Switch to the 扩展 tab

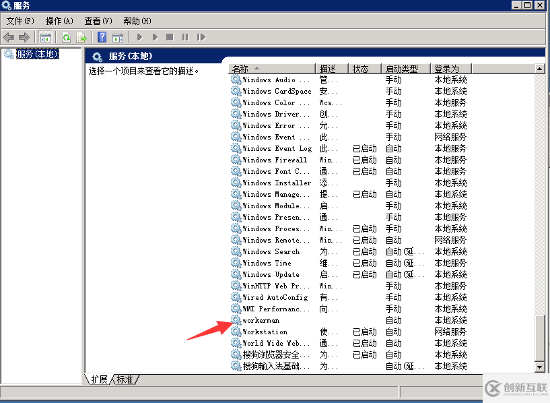[x=100, y=379]
